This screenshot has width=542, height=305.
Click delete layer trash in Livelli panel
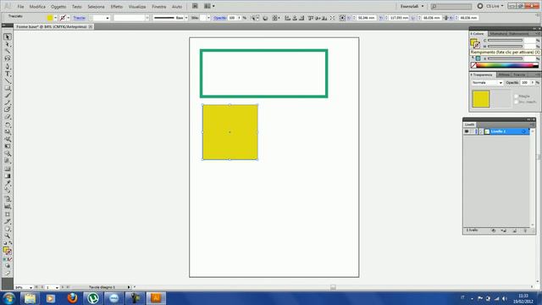click(525, 230)
